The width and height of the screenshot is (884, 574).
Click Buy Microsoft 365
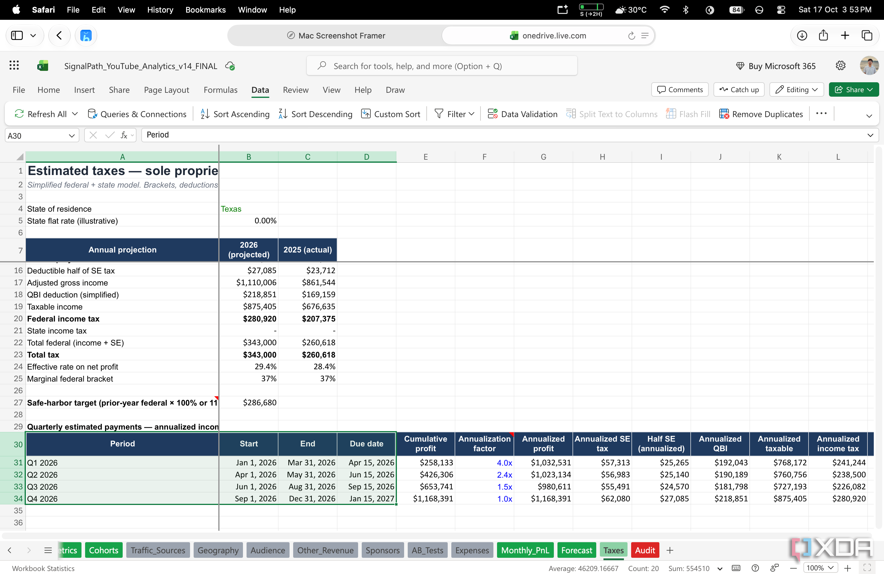pos(775,66)
